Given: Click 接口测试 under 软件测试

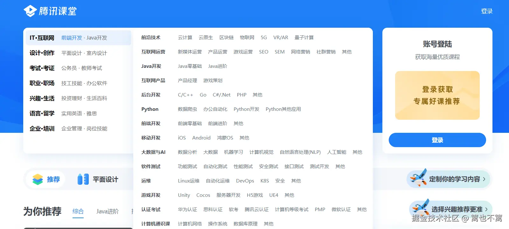Looking at the screenshot, I should tap(294, 167).
